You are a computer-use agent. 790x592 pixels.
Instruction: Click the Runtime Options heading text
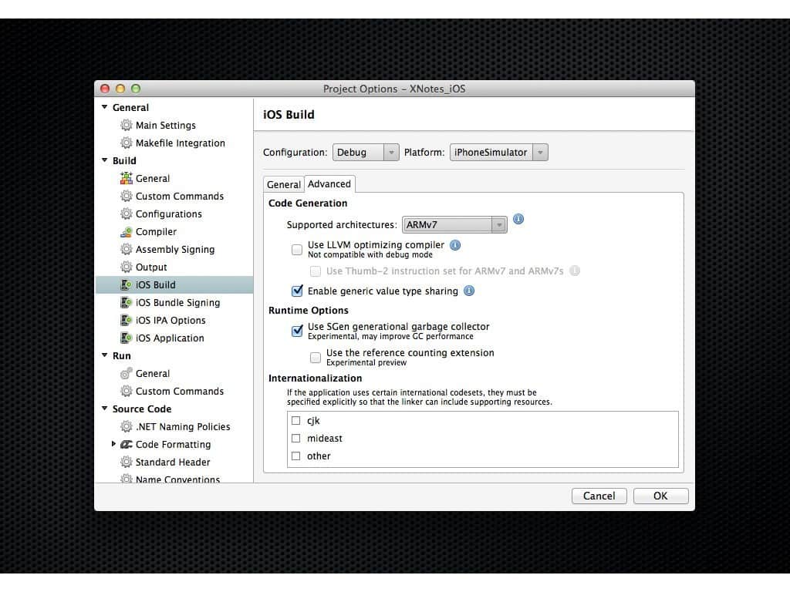(x=309, y=310)
